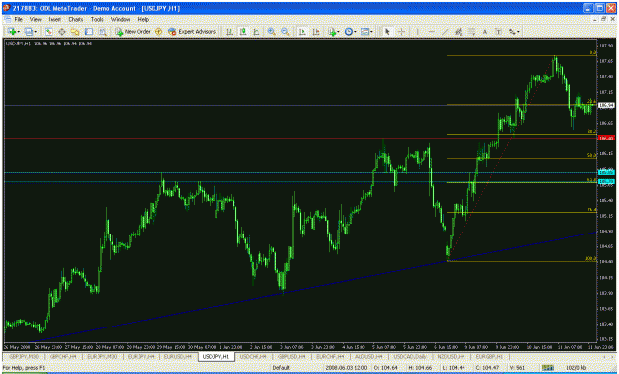
Task: Switch to the GBPJPY,M30 chart tab
Action: 24,356
